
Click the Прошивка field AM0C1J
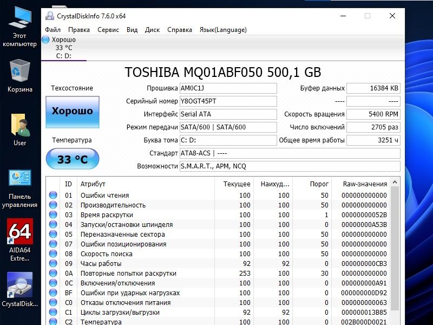[x=228, y=88]
